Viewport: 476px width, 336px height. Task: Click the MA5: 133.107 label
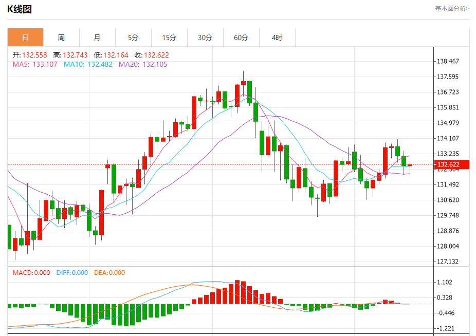35,64
